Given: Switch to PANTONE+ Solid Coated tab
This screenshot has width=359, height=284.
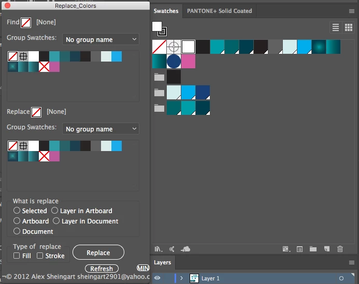Looking at the screenshot, I should coord(219,11).
